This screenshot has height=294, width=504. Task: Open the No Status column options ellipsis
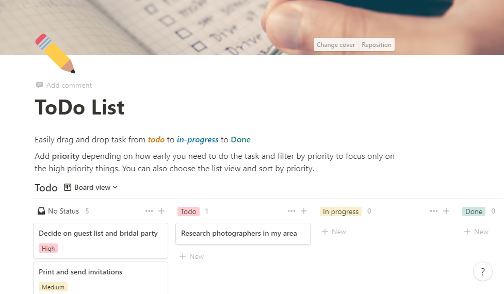[149, 211]
